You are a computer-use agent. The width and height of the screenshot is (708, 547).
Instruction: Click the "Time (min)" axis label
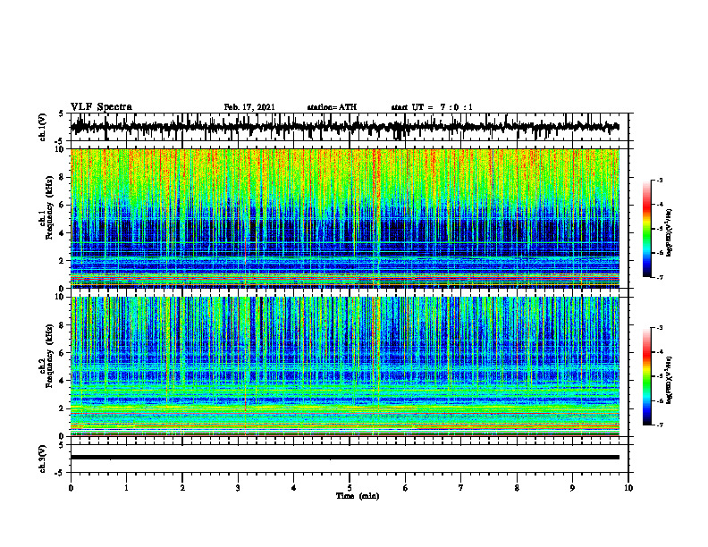tap(358, 496)
